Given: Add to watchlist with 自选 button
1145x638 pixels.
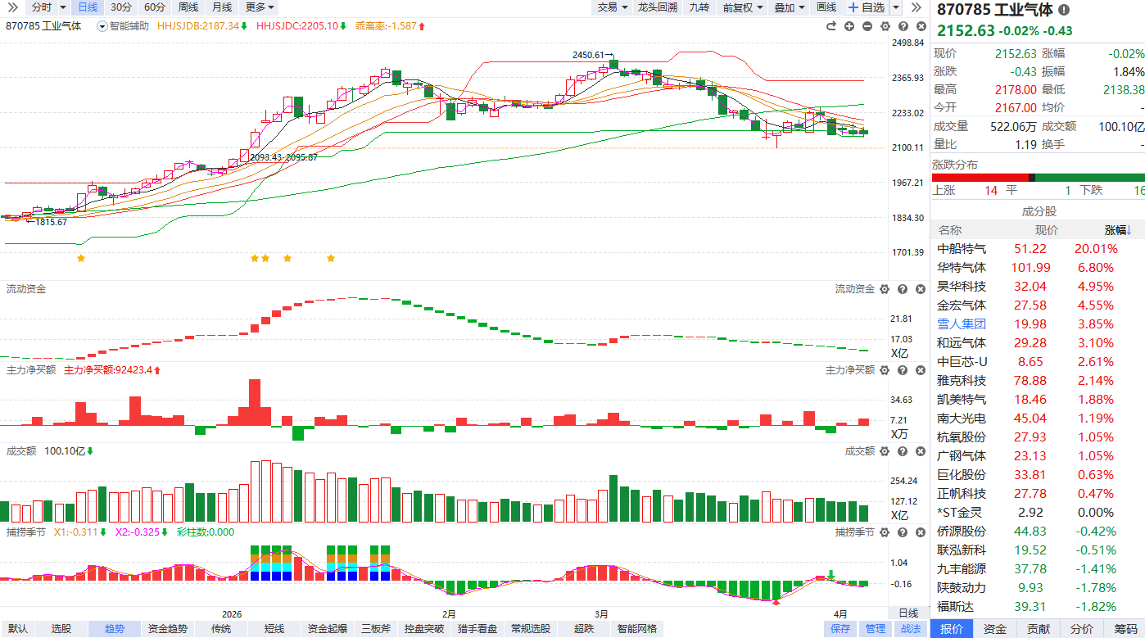Looking at the screenshot, I should (x=866, y=7).
